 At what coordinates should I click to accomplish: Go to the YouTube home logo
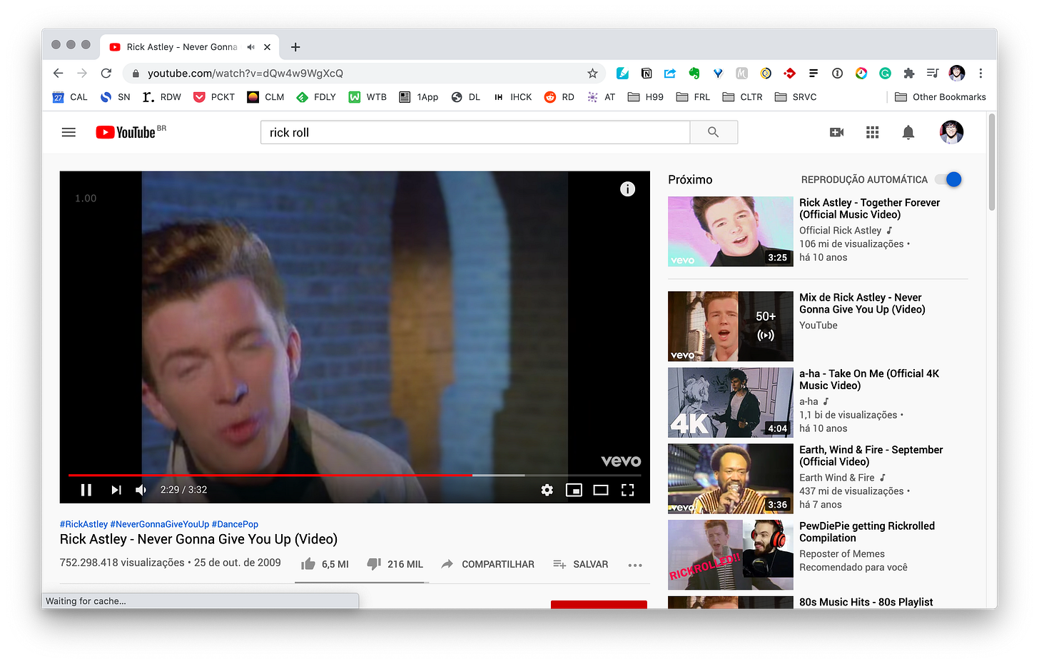(x=126, y=132)
